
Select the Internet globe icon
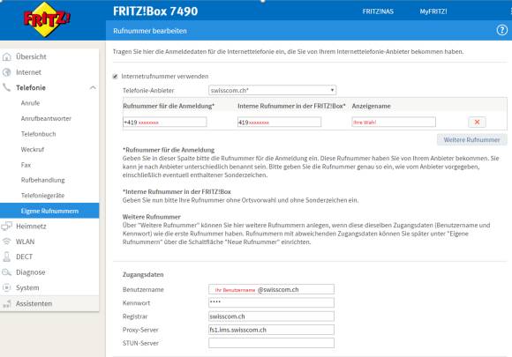click(x=6, y=72)
